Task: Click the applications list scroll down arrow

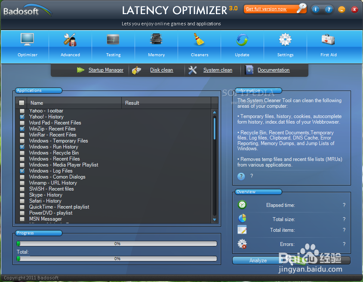Action: point(214,220)
